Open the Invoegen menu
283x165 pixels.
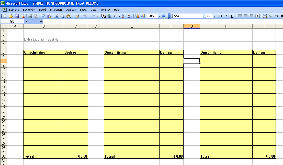56,10
